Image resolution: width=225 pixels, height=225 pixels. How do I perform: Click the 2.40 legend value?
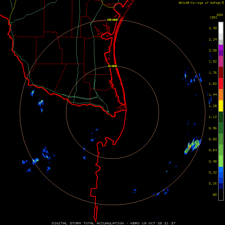213,28
